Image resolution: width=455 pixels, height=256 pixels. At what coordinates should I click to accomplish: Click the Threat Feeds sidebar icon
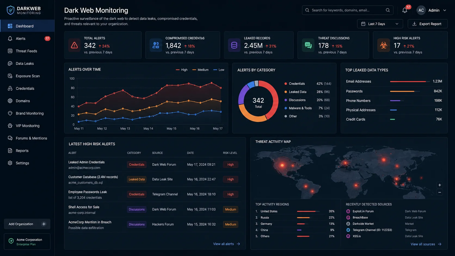(x=10, y=51)
